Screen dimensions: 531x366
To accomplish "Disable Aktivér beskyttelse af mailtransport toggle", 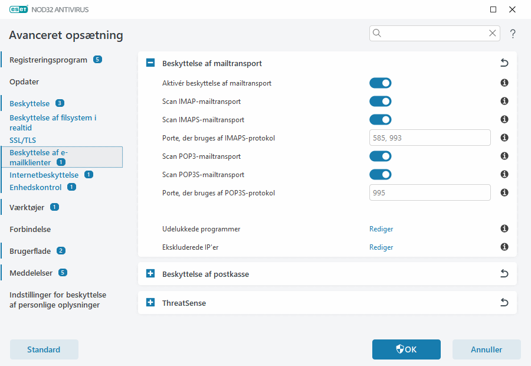I will (381, 83).
